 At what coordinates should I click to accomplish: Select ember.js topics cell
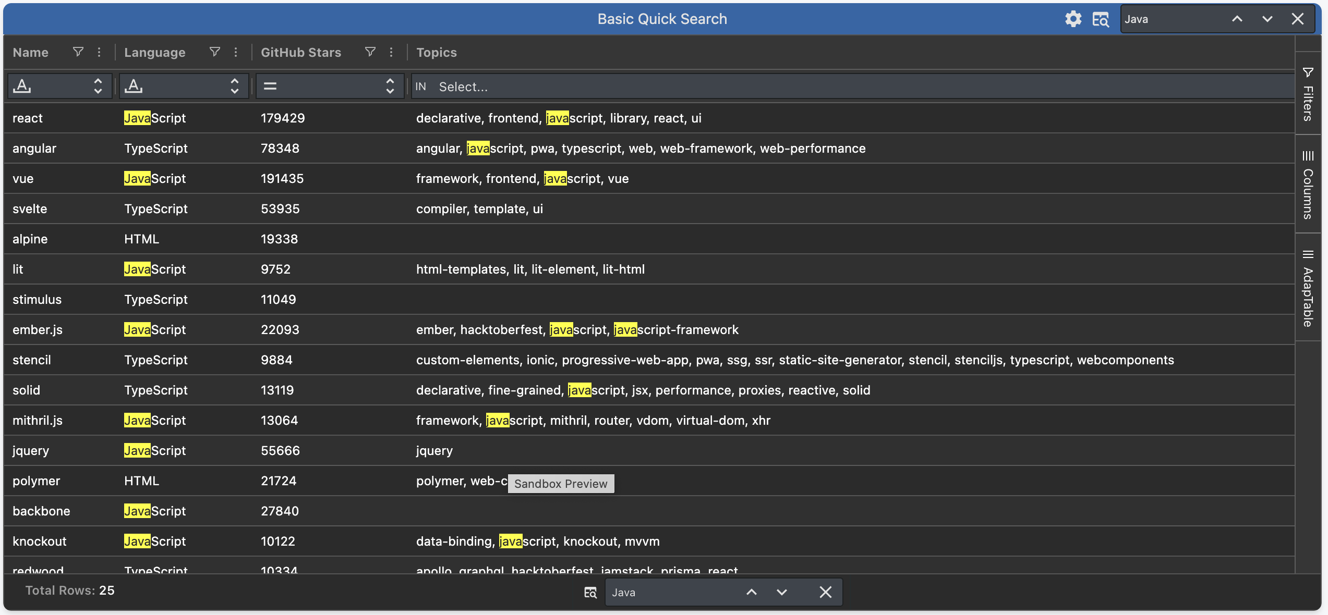pos(851,330)
